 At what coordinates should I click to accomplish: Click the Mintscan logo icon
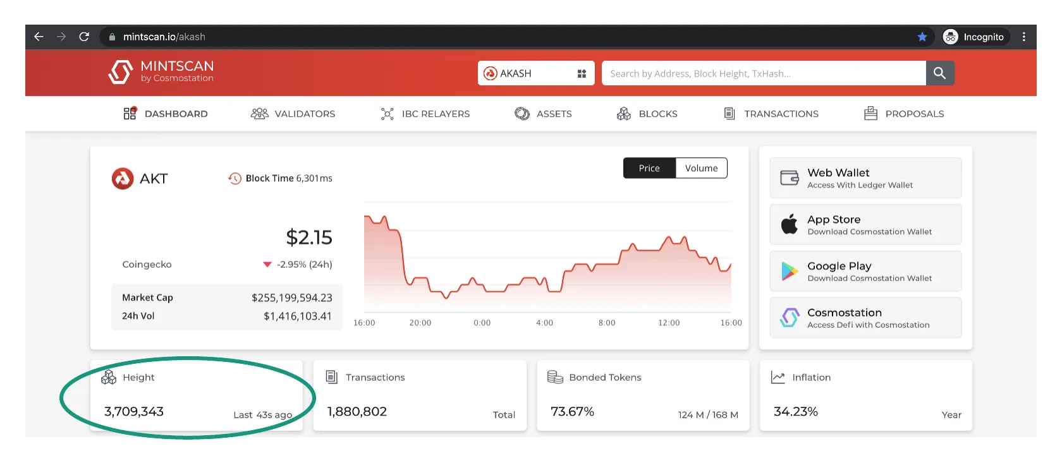[120, 72]
